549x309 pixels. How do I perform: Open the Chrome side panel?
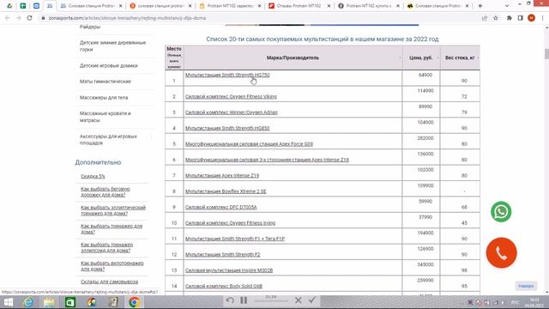pos(521,18)
